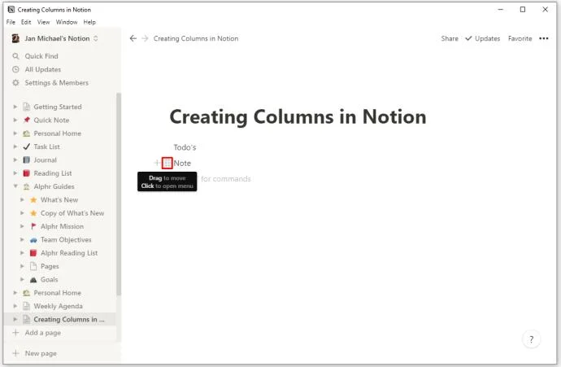Click the page title Creating Columns in Notion
This screenshot has width=561, height=367.
(x=298, y=116)
